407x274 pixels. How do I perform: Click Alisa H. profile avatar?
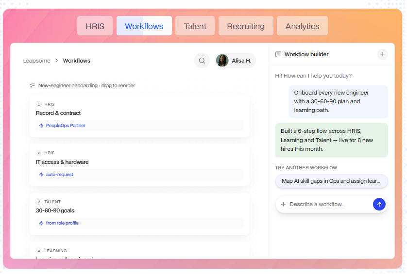[x=222, y=61]
